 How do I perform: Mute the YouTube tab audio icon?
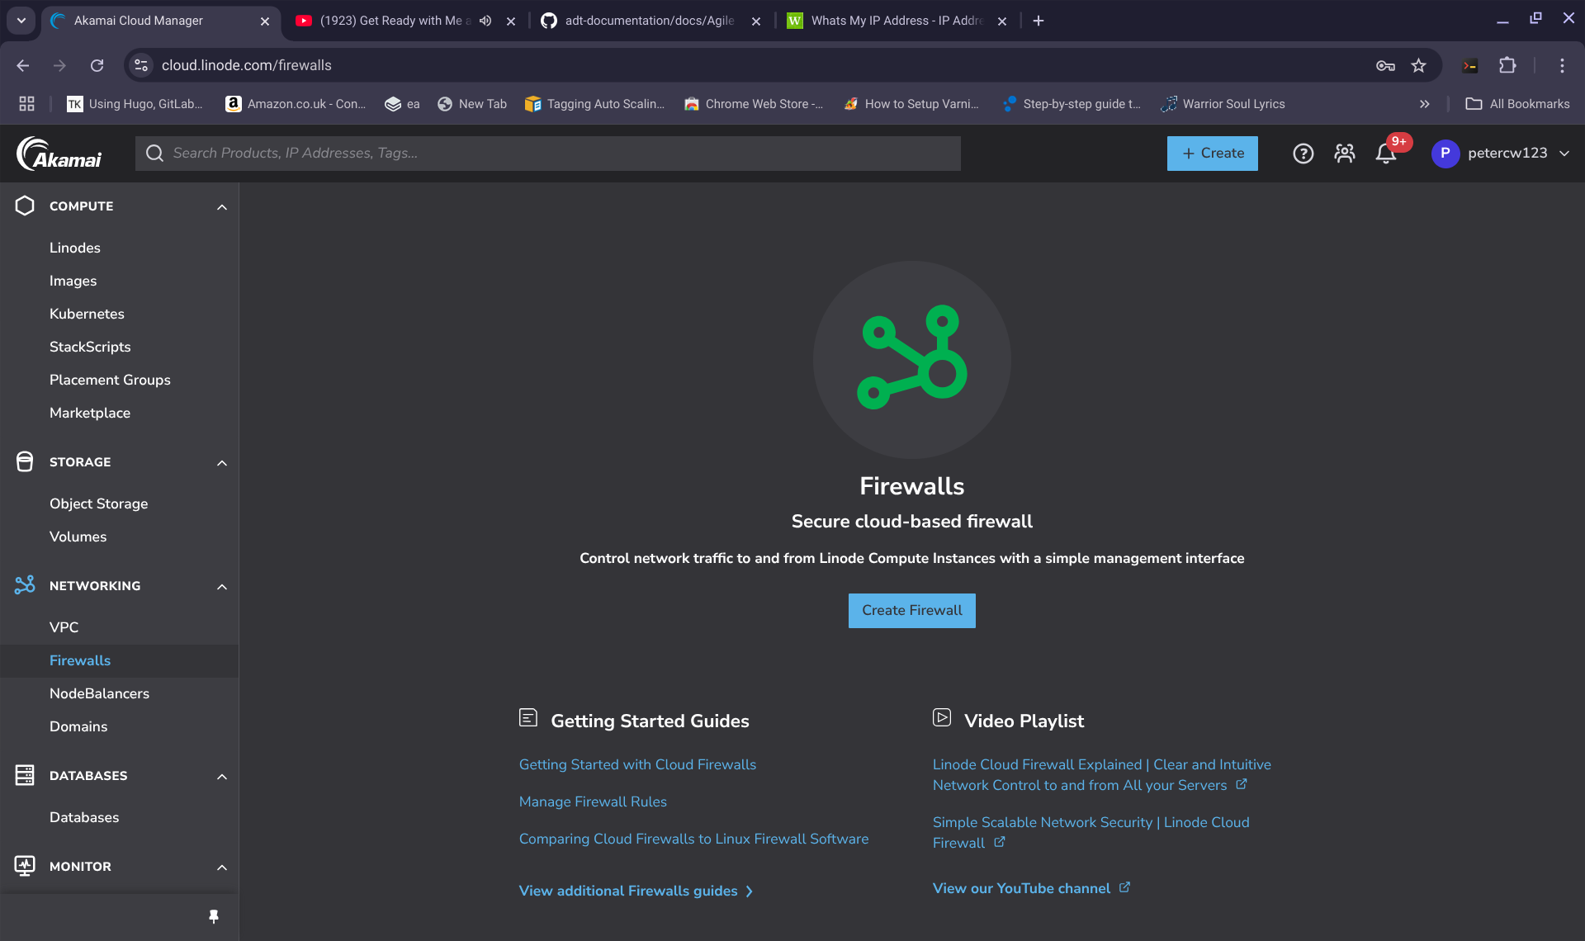485,21
